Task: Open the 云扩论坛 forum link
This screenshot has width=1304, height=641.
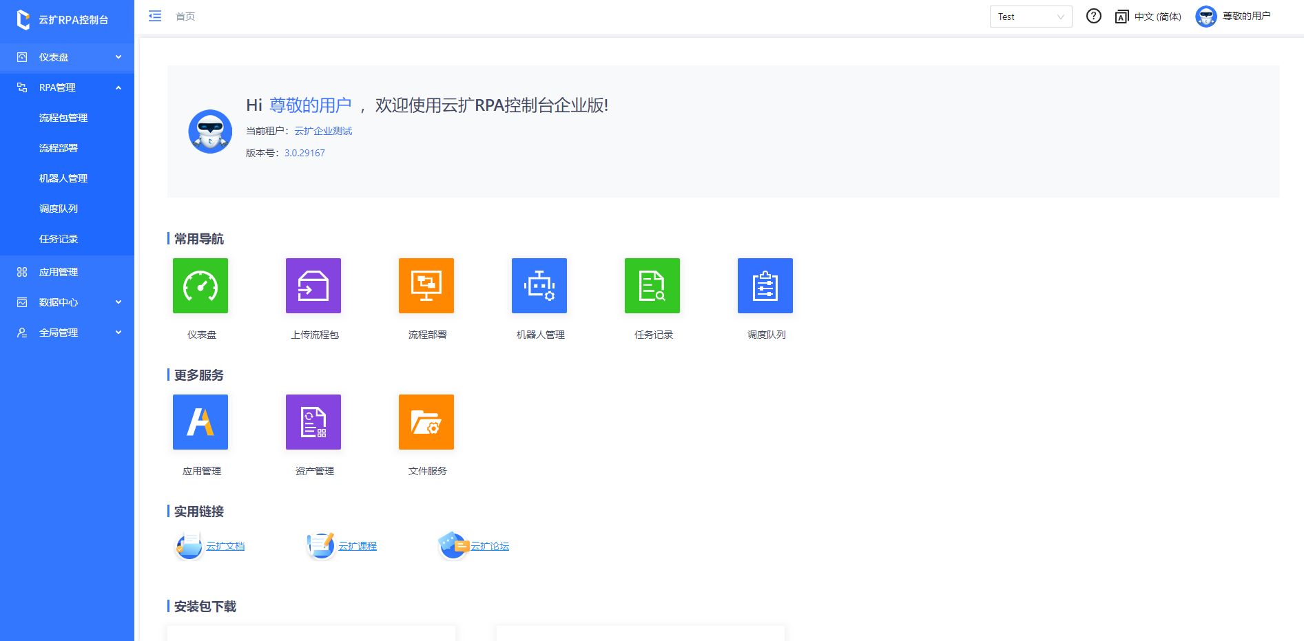Action: pyautogui.click(x=490, y=546)
